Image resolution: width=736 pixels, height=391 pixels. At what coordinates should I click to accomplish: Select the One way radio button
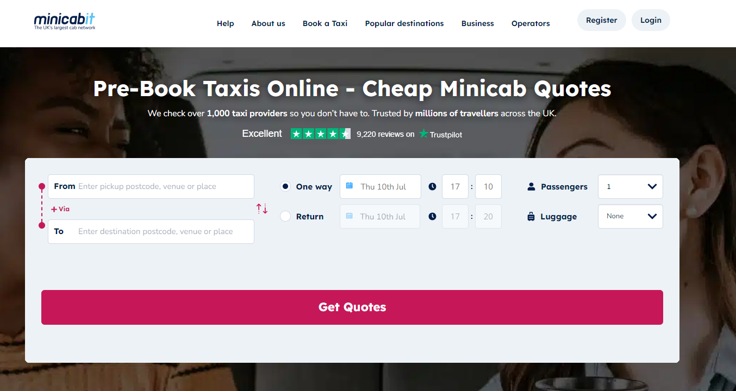point(285,186)
